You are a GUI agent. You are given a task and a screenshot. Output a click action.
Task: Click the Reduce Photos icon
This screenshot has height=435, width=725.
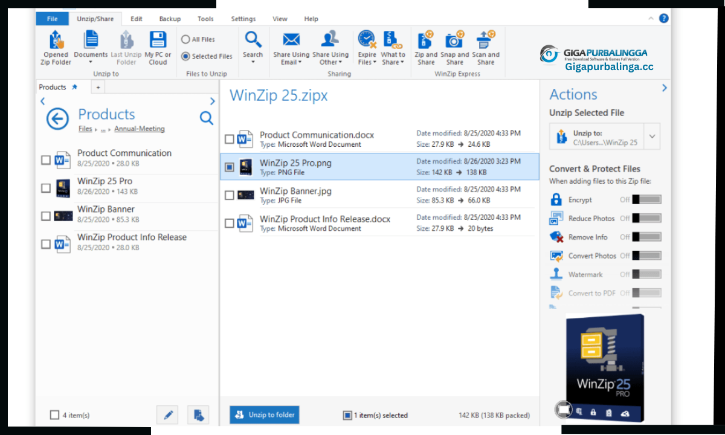pos(556,218)
